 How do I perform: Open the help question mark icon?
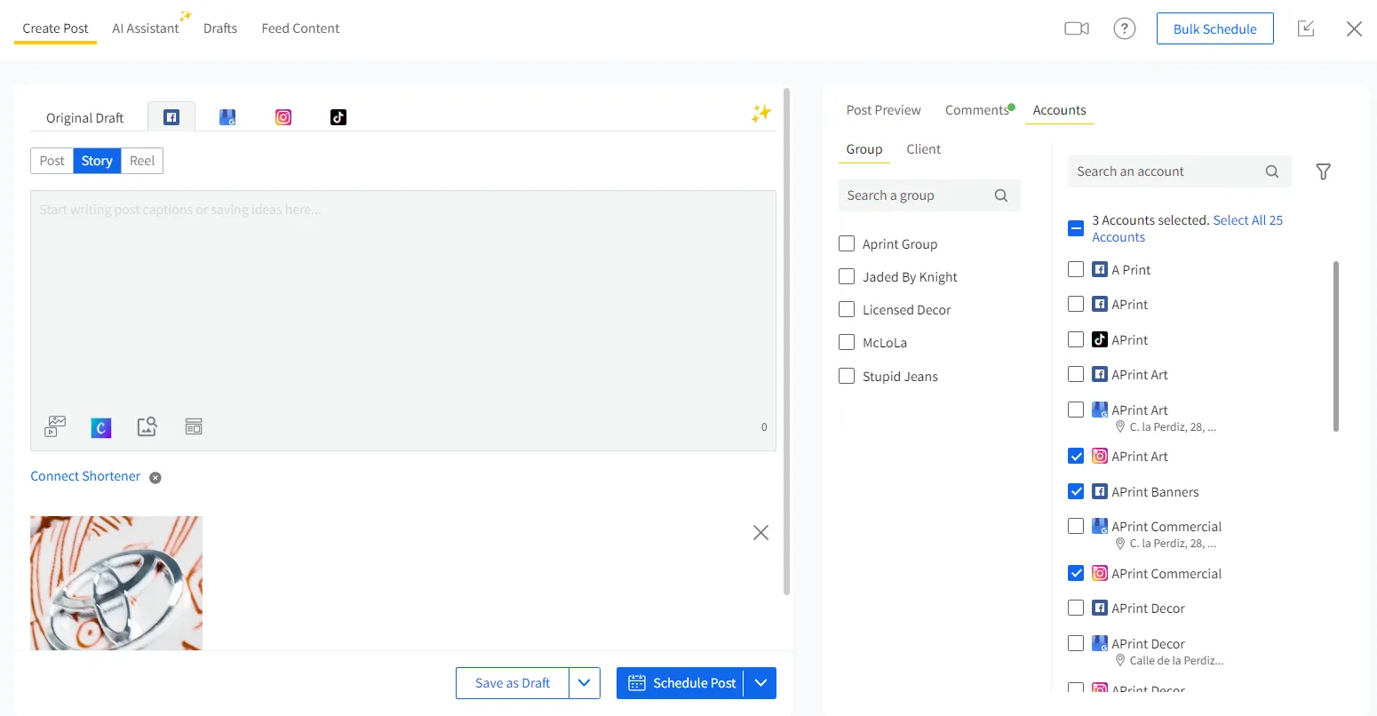(x=1125, y=28)
